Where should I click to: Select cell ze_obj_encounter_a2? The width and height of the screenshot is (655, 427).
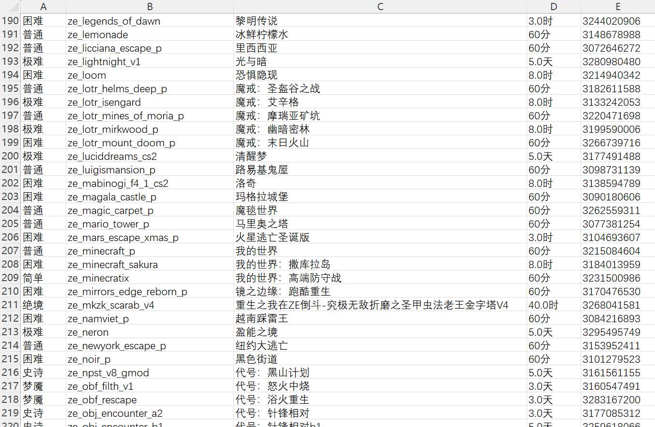tap(150, 413)
